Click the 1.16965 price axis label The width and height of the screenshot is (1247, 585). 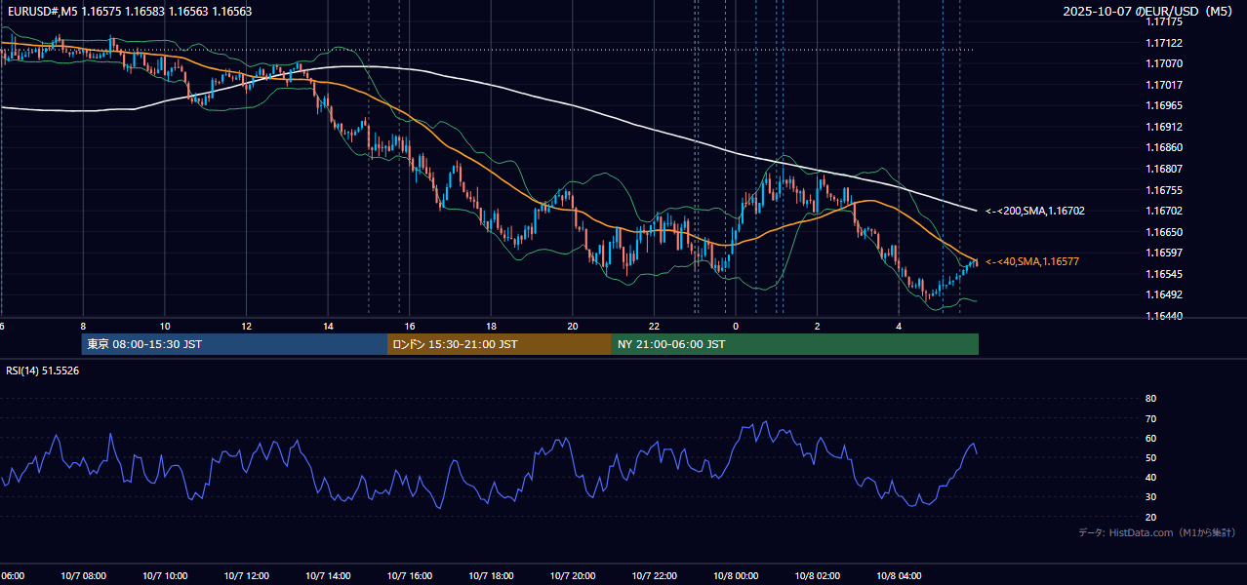click(x=1164, y=105)
